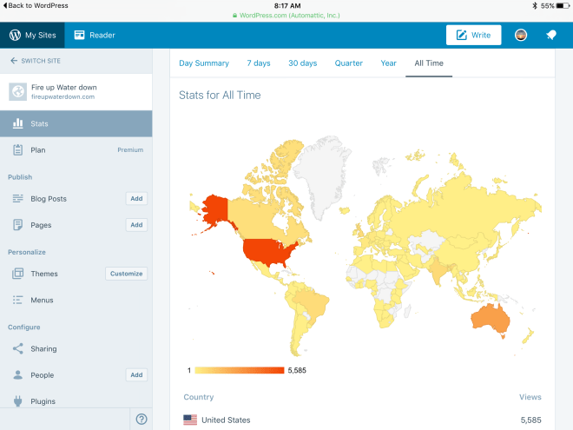Viewport: 573px width, 430px height.
Task: Click the Menus list icon
Action: pos(18,300)
